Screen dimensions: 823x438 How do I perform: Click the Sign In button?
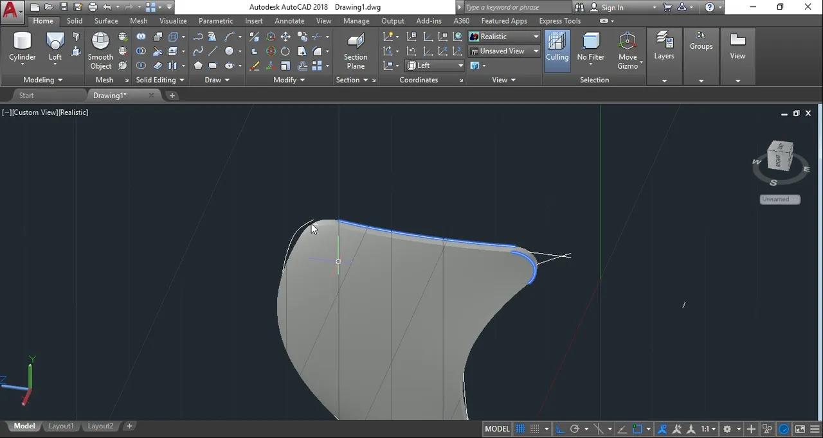pos(613,8)
